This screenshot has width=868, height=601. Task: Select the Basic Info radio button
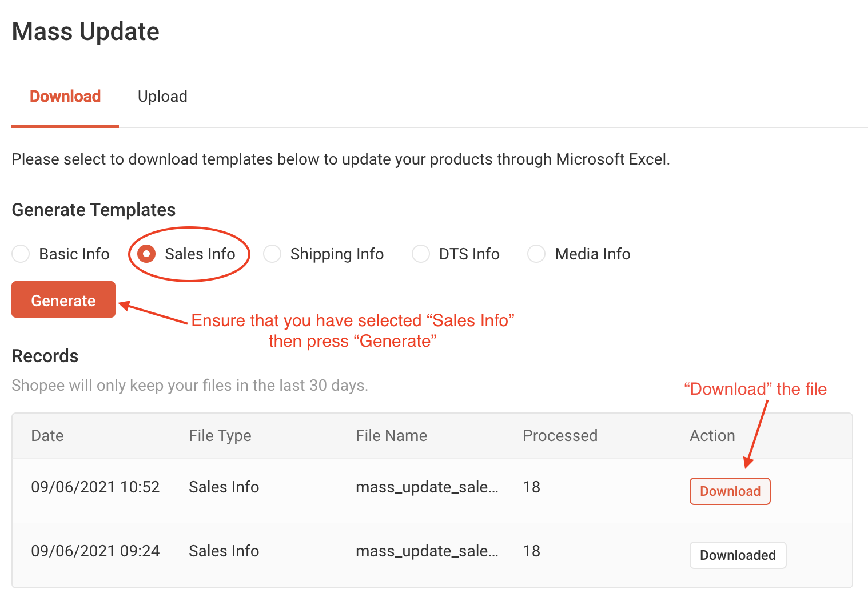tap(21, 254)
